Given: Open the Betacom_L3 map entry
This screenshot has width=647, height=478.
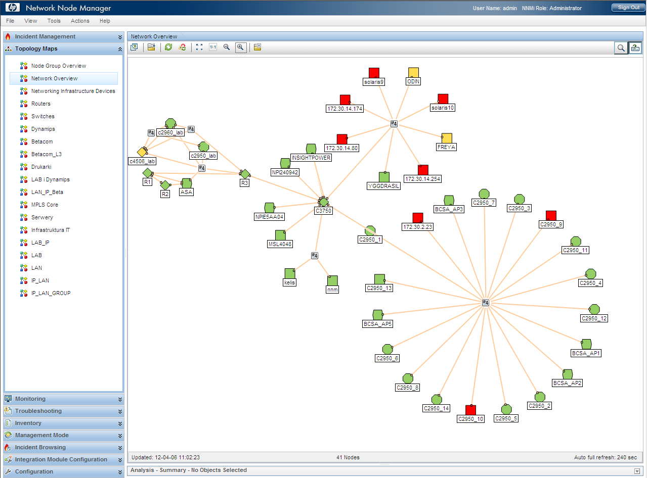Looking at the screenshot, I should click(x=47, y=154).
